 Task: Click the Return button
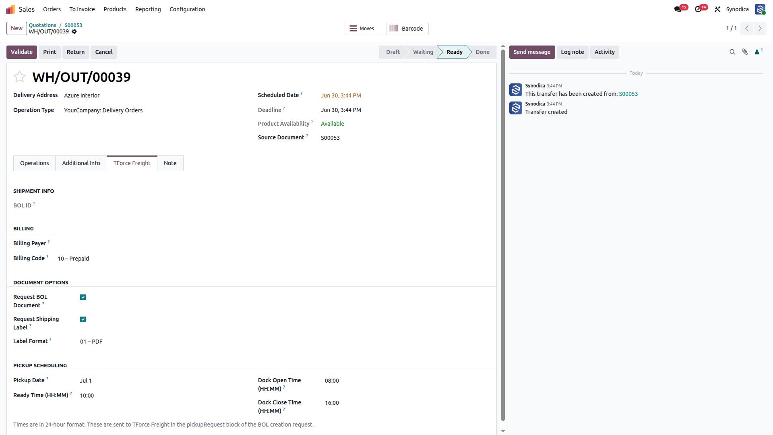[76, 52]
